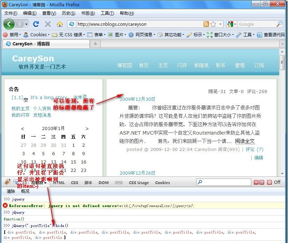Click the search magnifier icon

[279, 24]
